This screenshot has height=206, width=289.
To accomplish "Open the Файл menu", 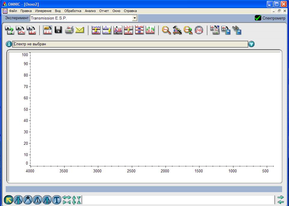I will point(13,11).
